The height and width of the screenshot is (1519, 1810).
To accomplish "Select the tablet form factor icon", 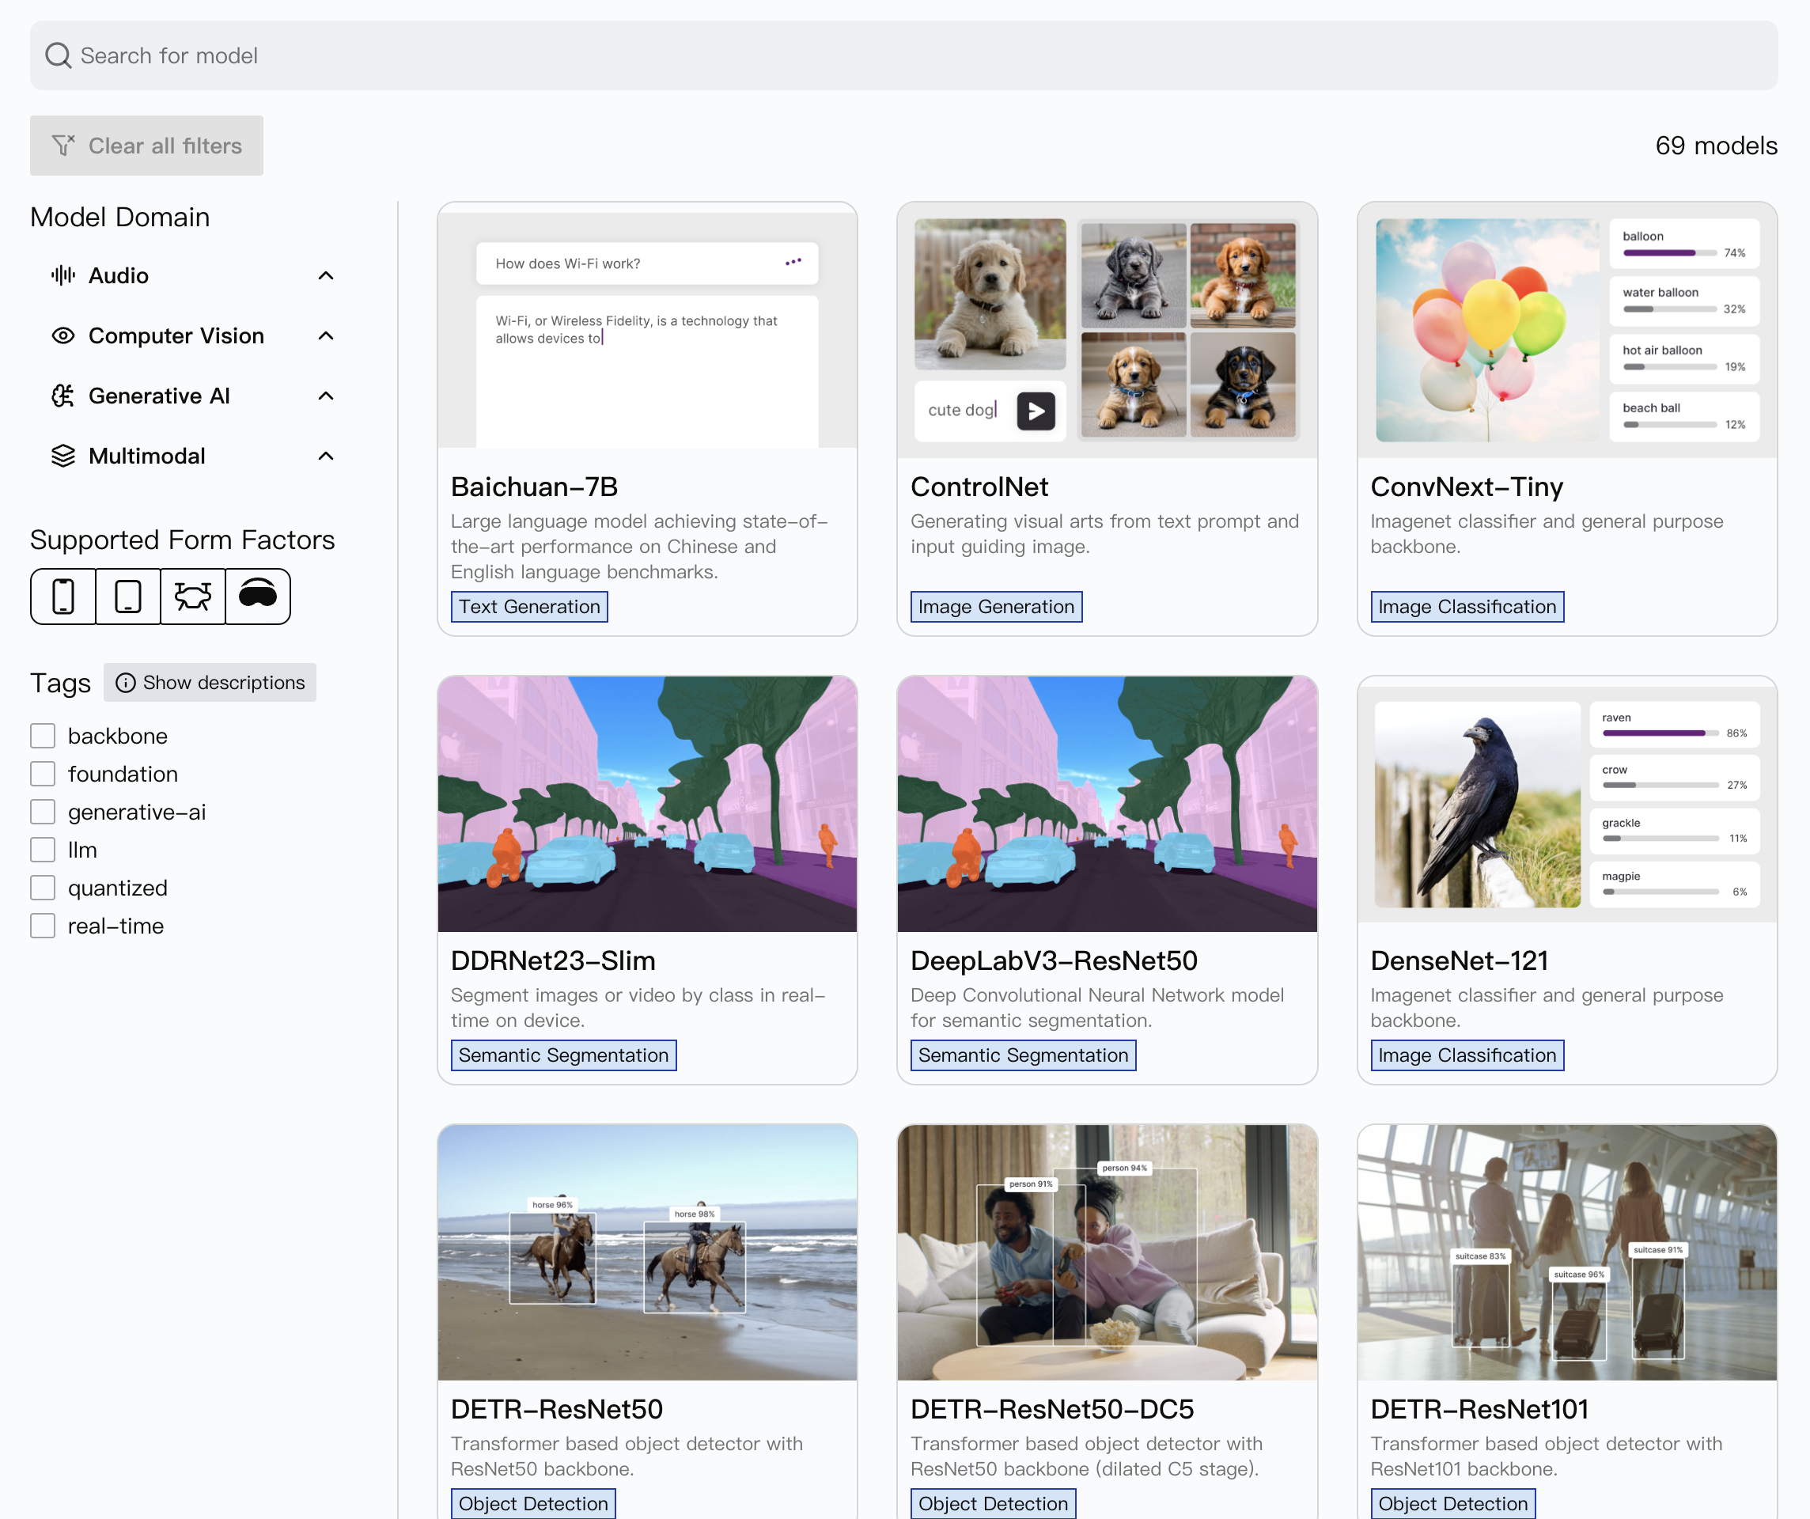I will pyautogui.click(x=127, y=596).
